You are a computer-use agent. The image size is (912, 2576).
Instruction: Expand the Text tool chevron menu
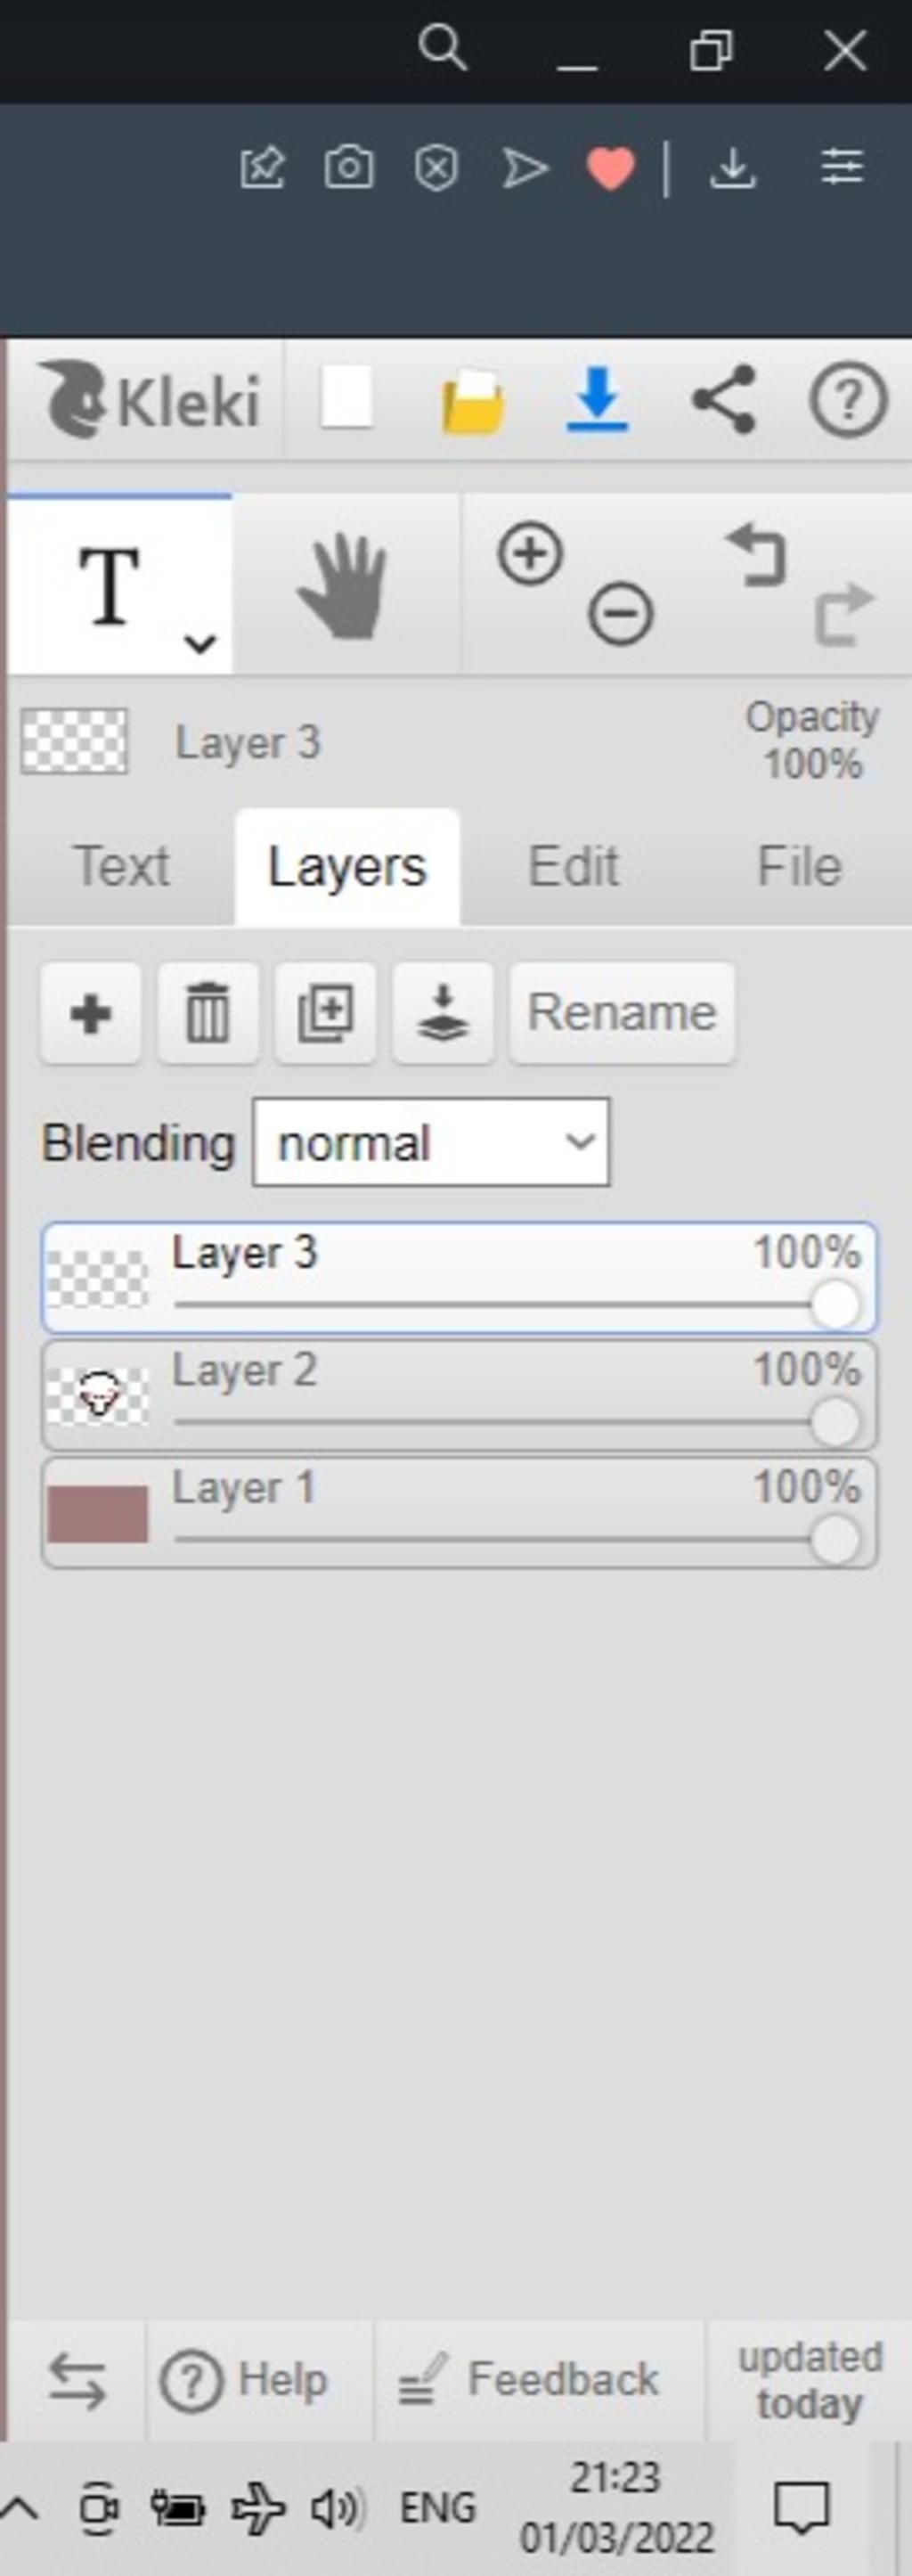201,643
